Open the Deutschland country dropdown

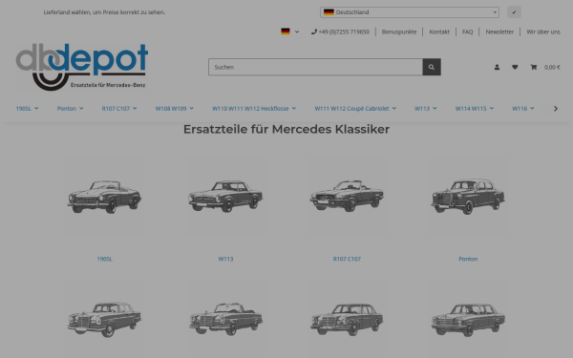point(410,12)
